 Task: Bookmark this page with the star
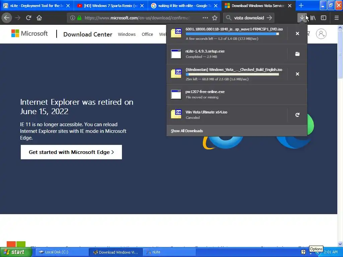click(215, 18)
